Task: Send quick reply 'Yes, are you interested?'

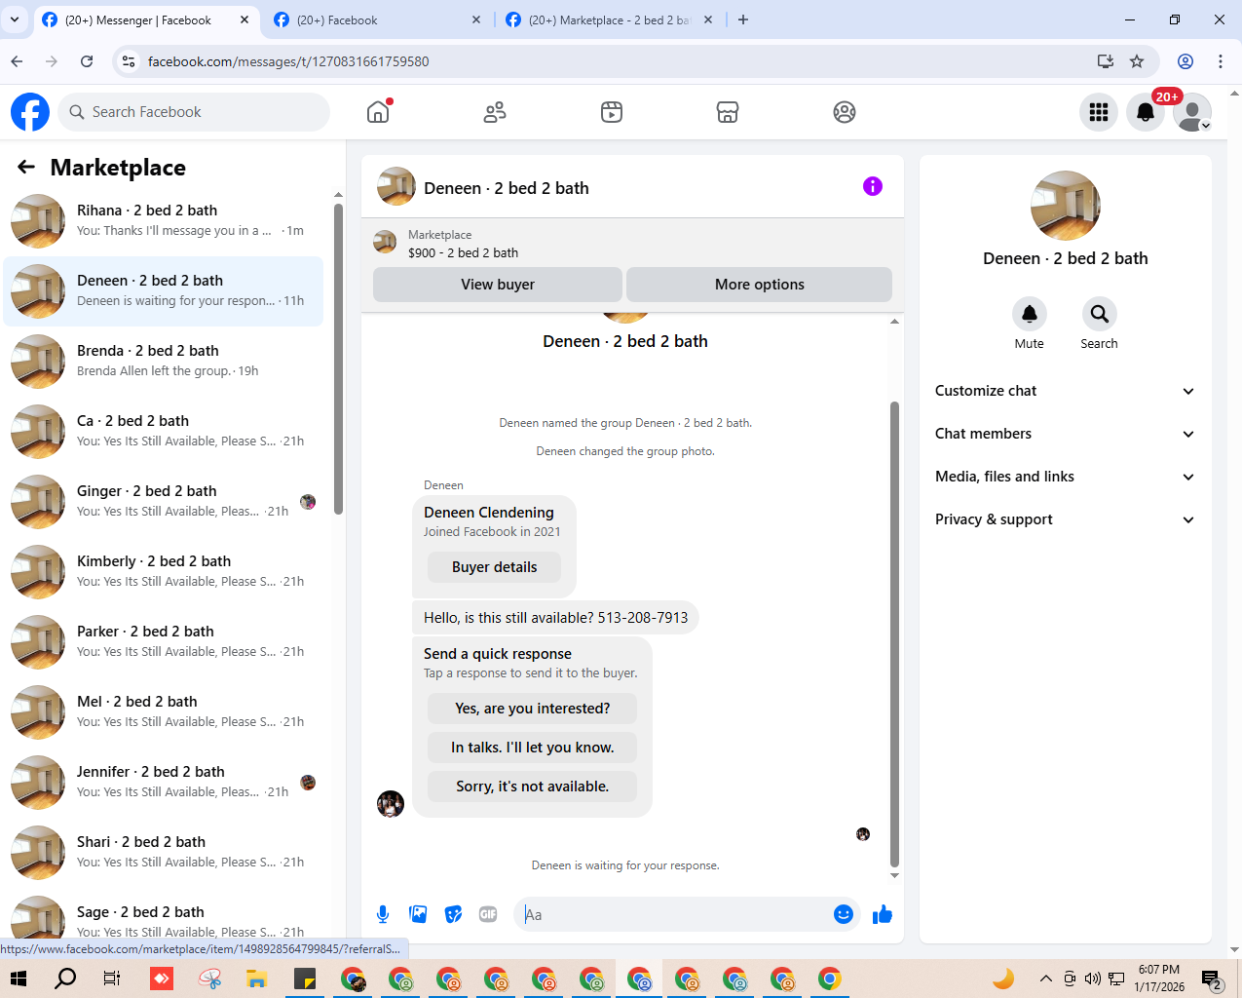Action: [532, 709]
